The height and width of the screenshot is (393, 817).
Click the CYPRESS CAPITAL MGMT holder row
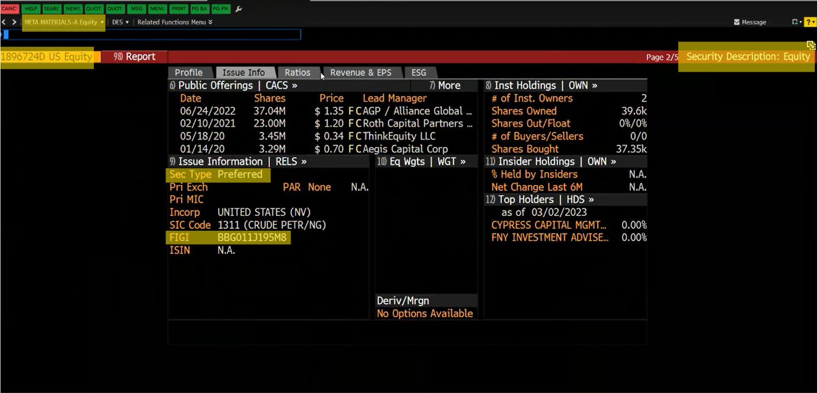click(x=569, y=225)
